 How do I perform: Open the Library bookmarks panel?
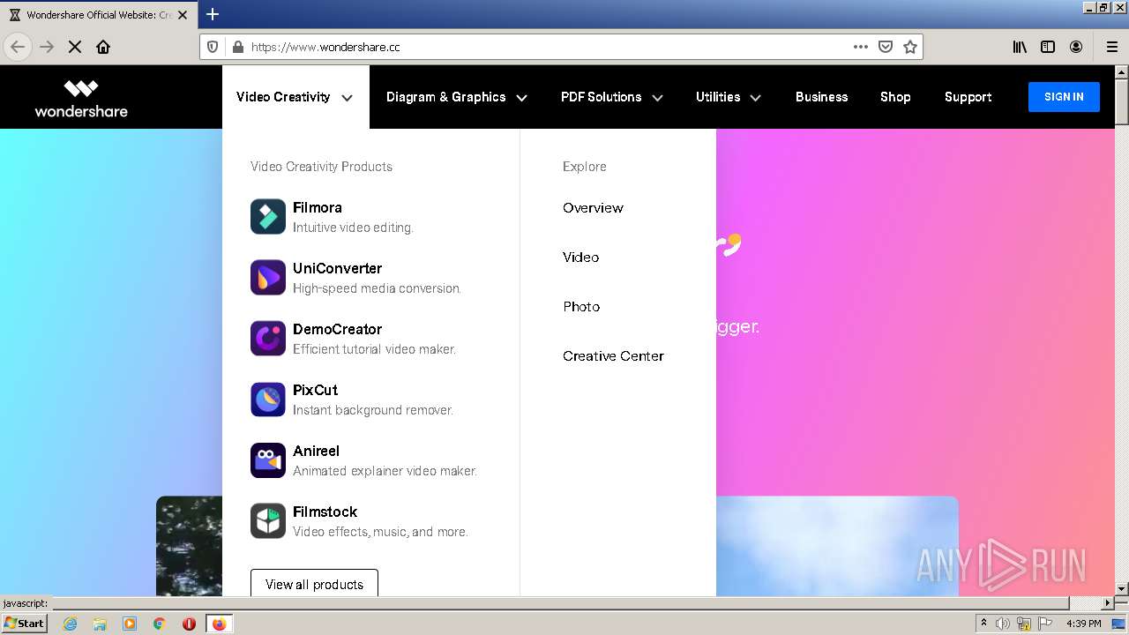(1020, 47)
